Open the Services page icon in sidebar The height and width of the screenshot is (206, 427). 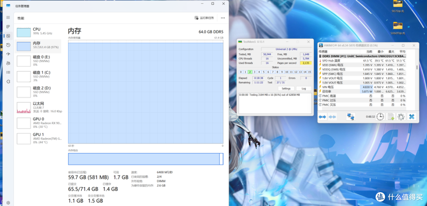(8, 81)
